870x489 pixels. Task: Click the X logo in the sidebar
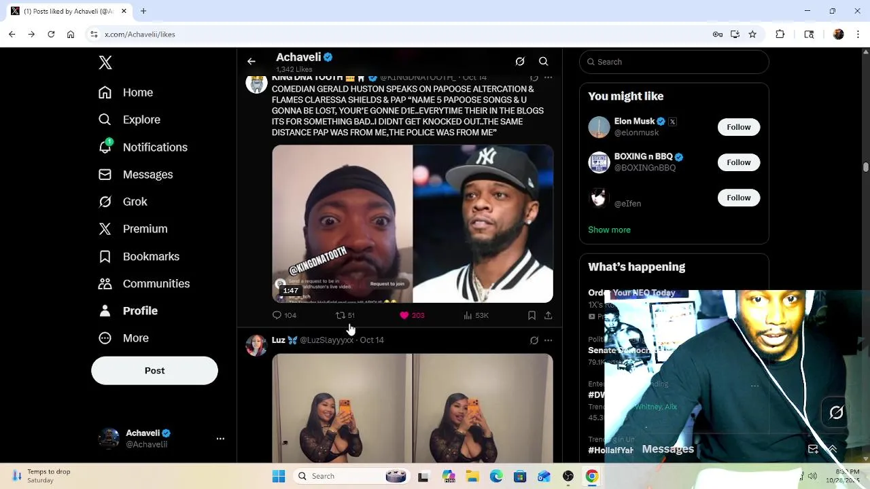click(105, 62)
